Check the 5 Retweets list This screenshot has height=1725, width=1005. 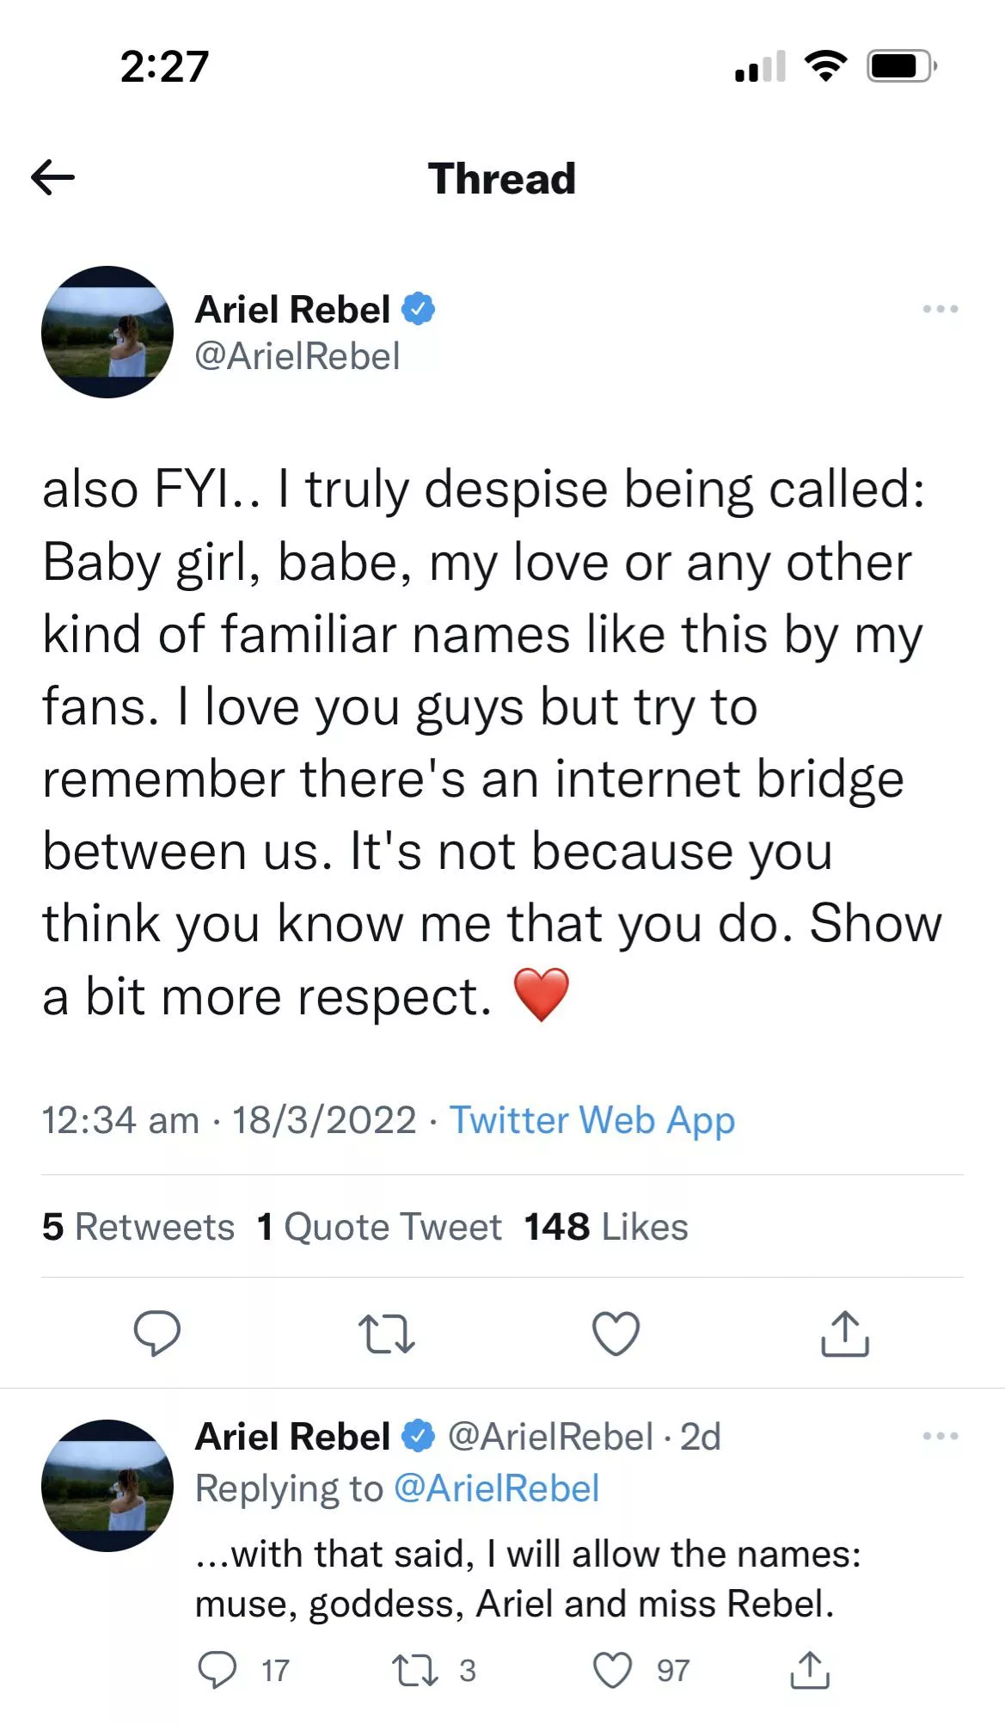click(139, 1227)
